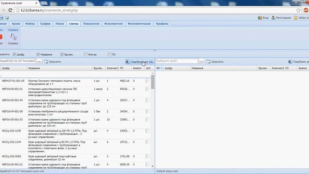This screenshot has width=309, height=174.
Task: Check Акт box for row ФССЦ-302-1145
Action: click(x=147, y=131)
